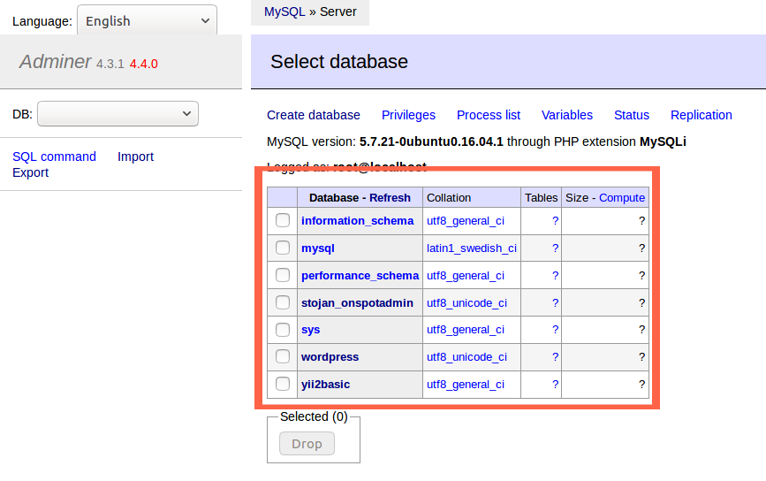The image size is (766, 481).
Task: Open the sys database
Action: pyautogui.click(x=311, y=330)
